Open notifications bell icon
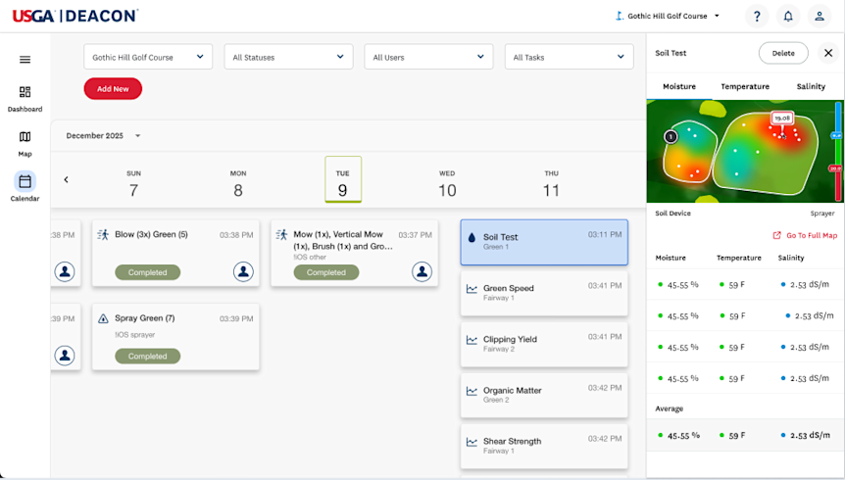 [x=788, y=16]
